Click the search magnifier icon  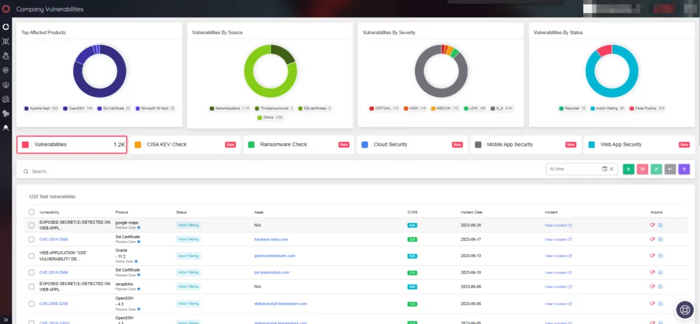[x=26, y=171]
